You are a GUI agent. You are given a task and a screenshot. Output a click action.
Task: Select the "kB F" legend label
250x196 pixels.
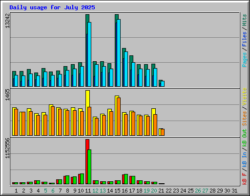coord(245,179)
